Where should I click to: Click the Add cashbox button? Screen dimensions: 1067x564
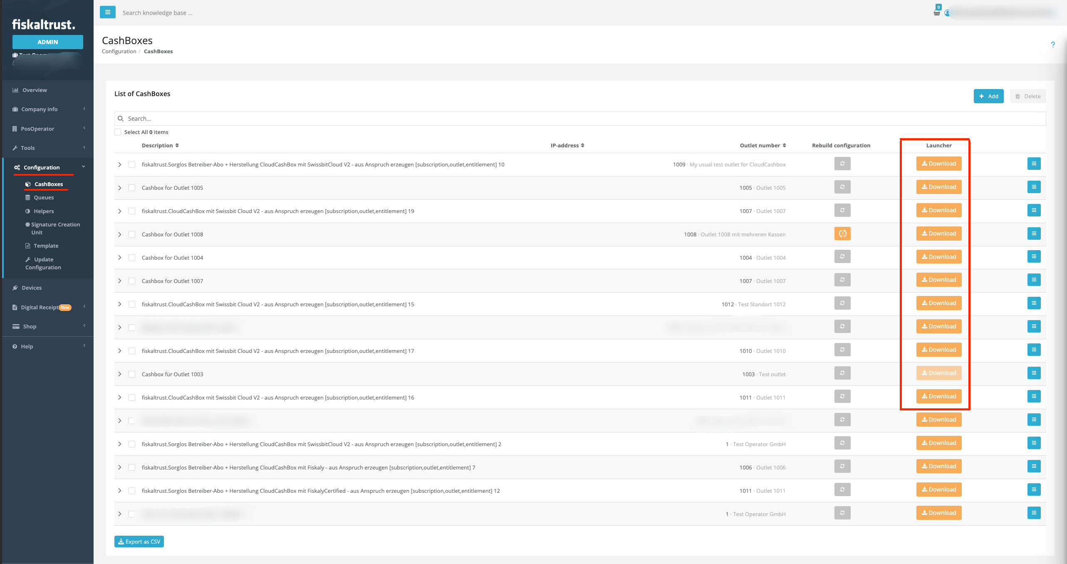click(x=988, y=96)
